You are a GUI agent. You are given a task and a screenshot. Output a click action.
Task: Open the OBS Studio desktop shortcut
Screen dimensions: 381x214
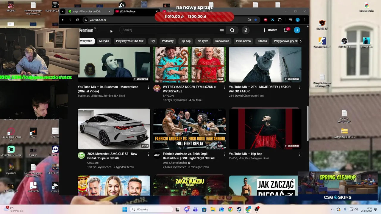point(344,43)
